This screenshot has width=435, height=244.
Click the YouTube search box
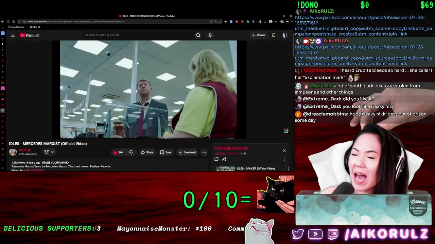click(138, 35)
